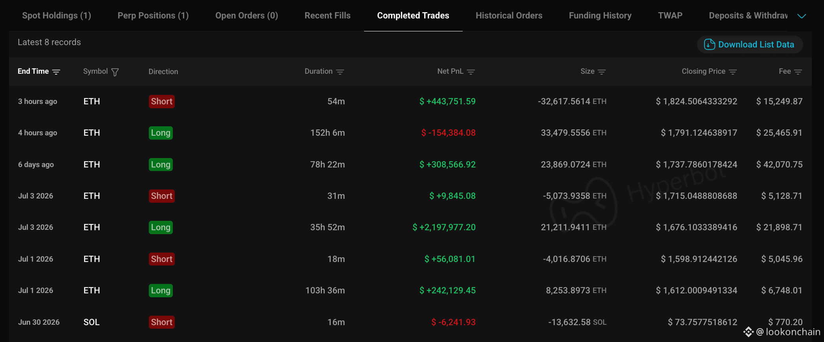The height and width of the screenshot is (342, 824).
Task: Click the Long badge on the 6 days ago trade
Action: point(161,164)
